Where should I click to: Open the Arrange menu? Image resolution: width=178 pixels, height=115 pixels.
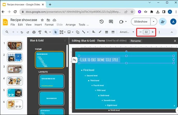[70, 24]
